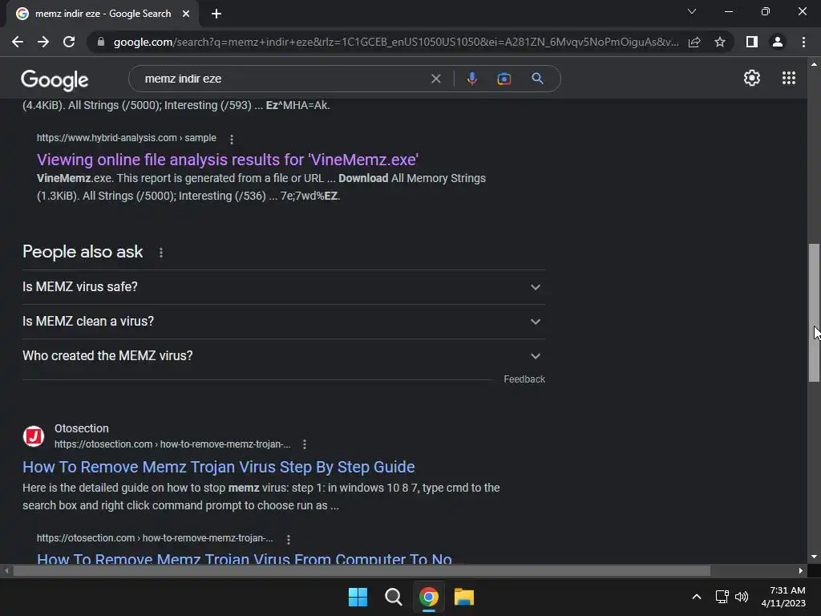Click the address bar URL

(396, 42)
